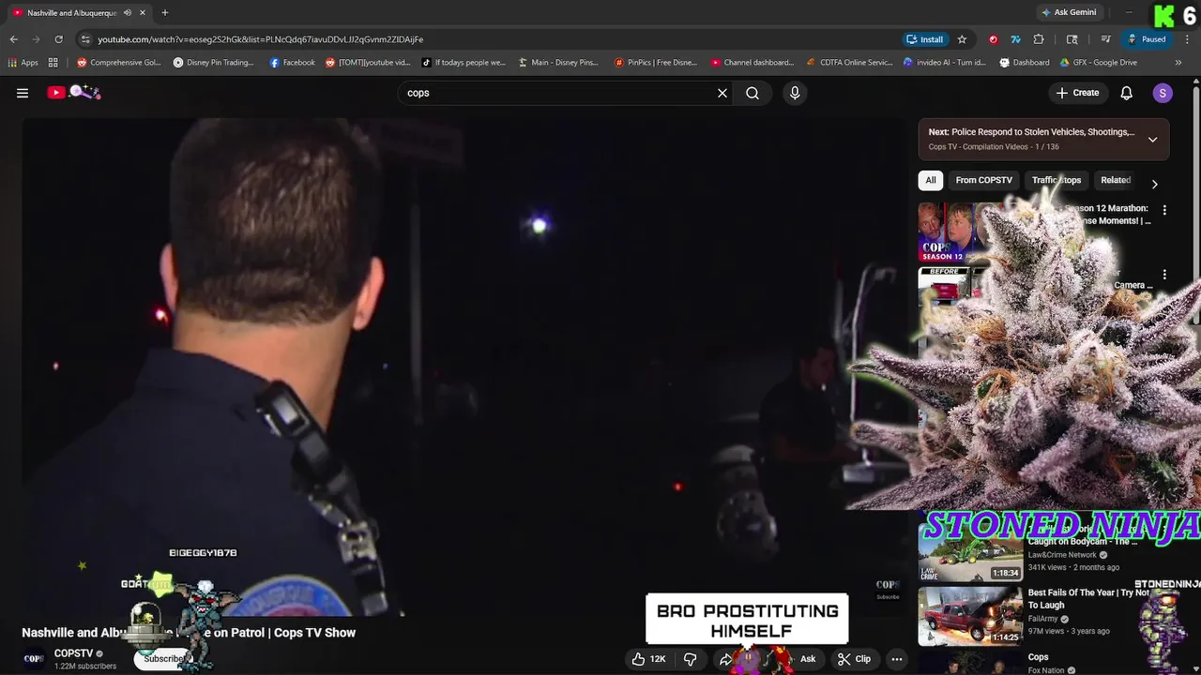Click the COPS subscribe watermark in video

pyautogui.click(x=887, y=590)
